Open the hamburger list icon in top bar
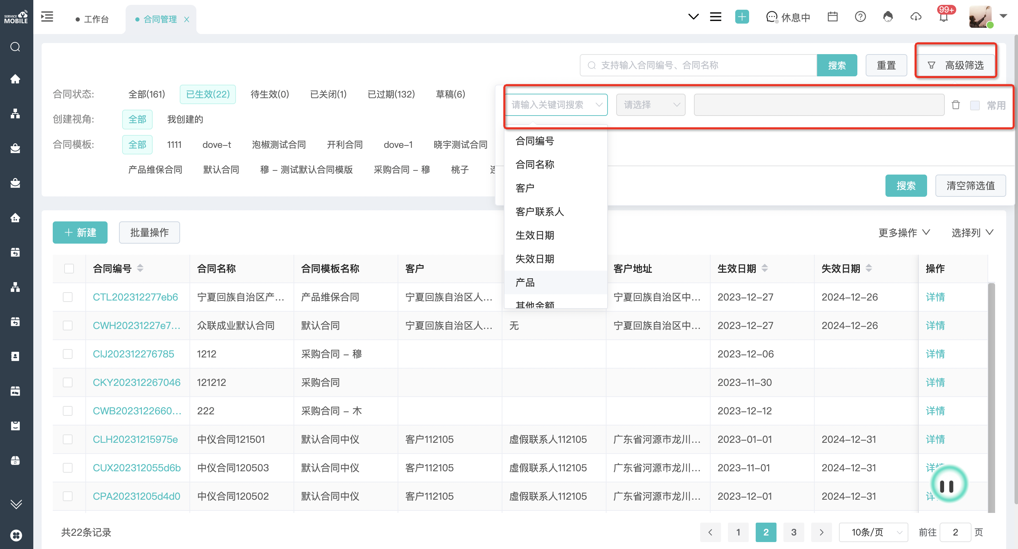Viewport: 1018px width, 549px height. click(x=716, y=17)
